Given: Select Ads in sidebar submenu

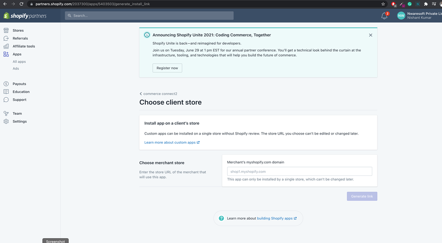Looking at the screenshot, I should coord(15,69).
